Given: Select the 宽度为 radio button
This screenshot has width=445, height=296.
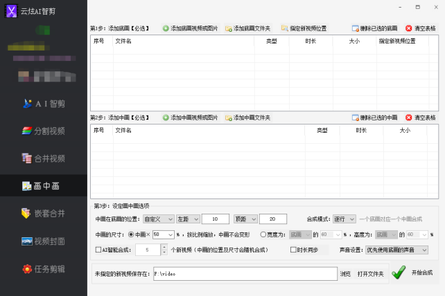Looking at the screenshot, I should coord(263,234).
